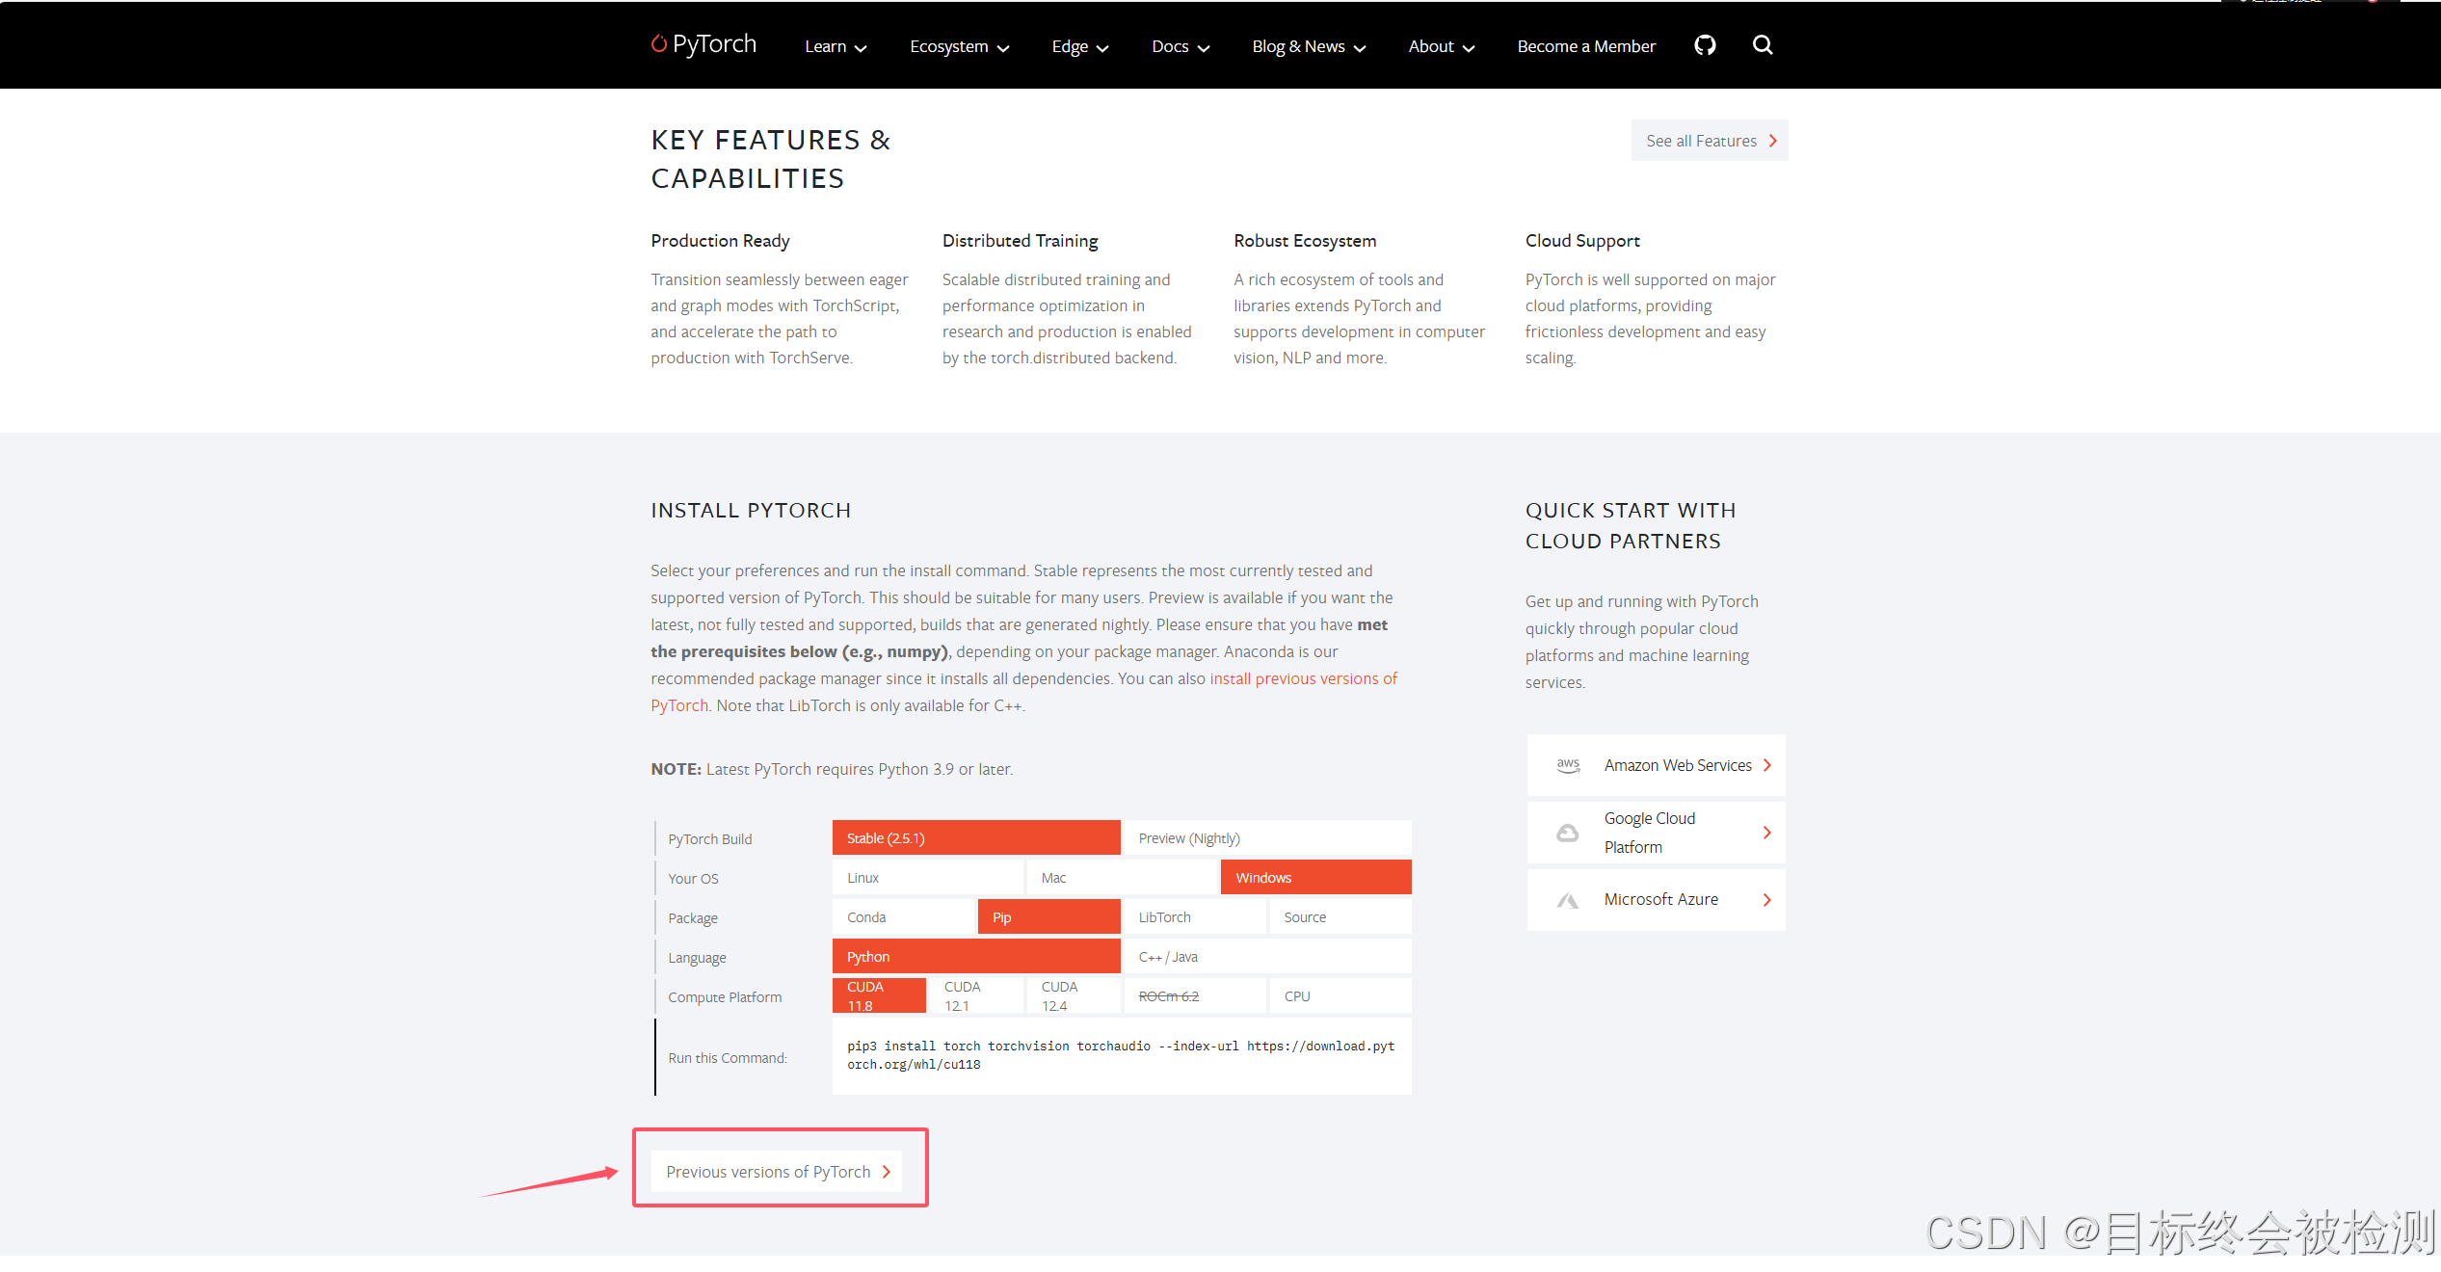Click the AWS logo icon
The width and height of the screenshot is (2441, 1272).
coord(1568,765)
